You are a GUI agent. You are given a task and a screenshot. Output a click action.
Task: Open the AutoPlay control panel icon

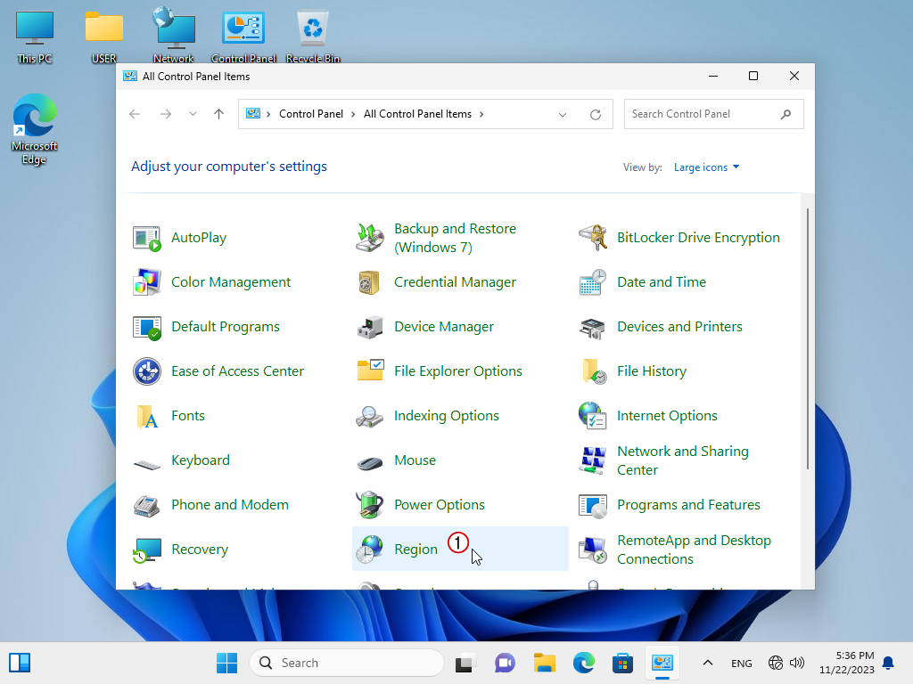click(x=147, y=238)
